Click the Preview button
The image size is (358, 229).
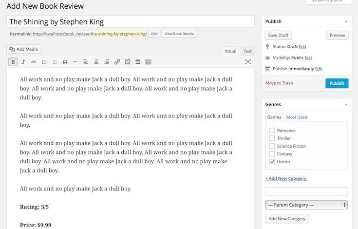337,35
